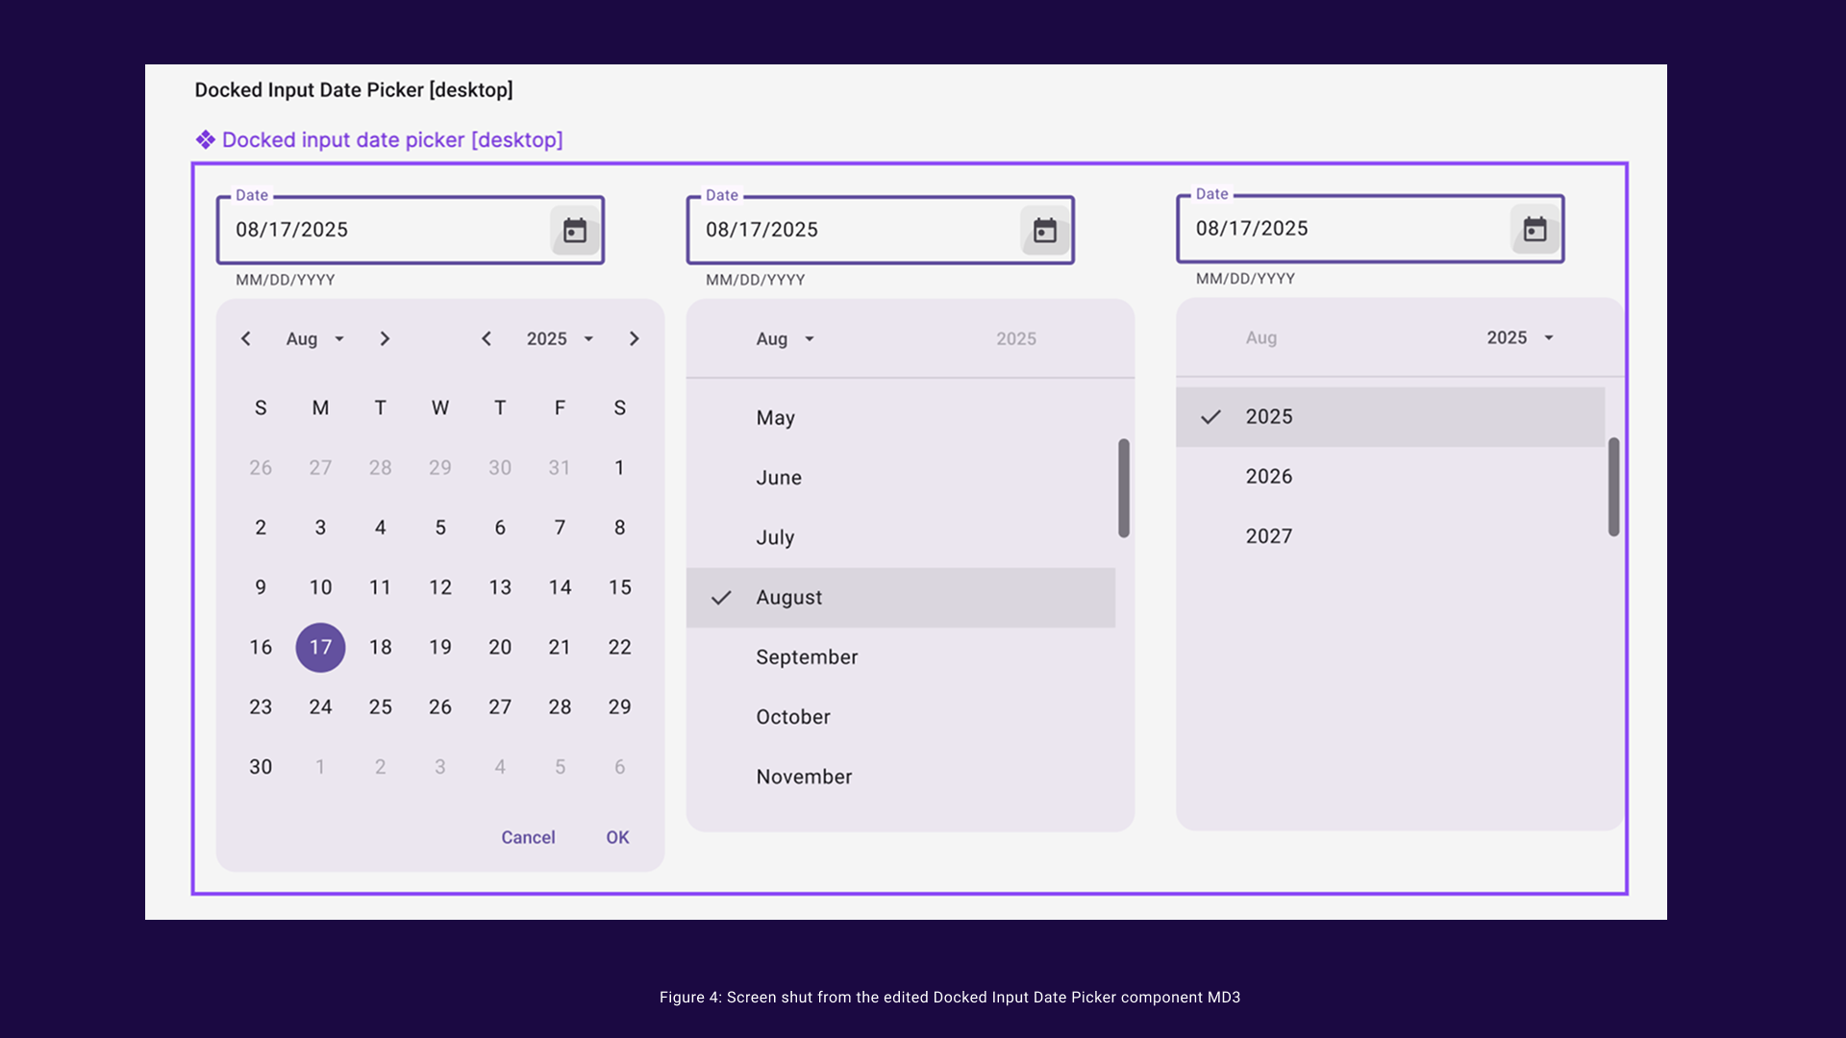Confirm the date with OK
The width and height of the screenshot is (1846, 1038).
617,838
